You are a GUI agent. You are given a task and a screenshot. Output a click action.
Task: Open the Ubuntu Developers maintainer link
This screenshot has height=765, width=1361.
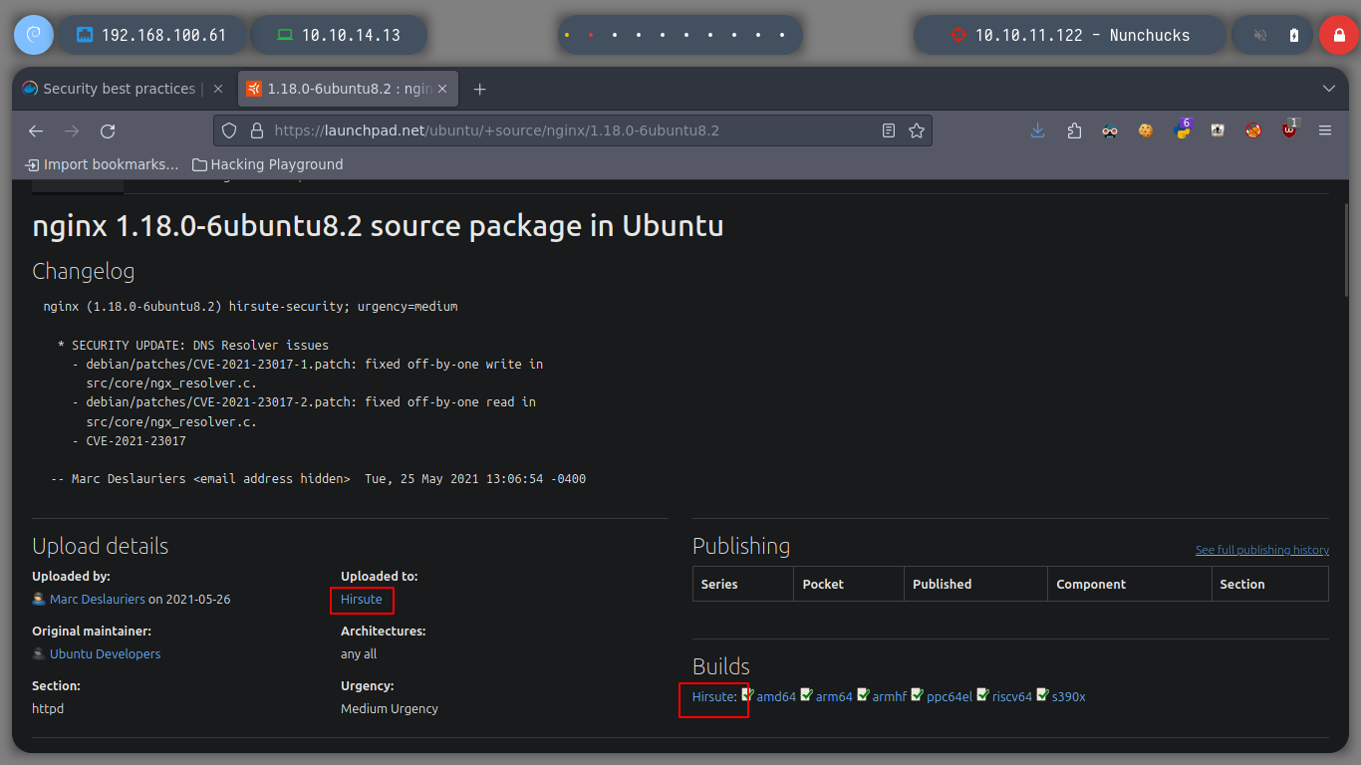pos(106,654)
